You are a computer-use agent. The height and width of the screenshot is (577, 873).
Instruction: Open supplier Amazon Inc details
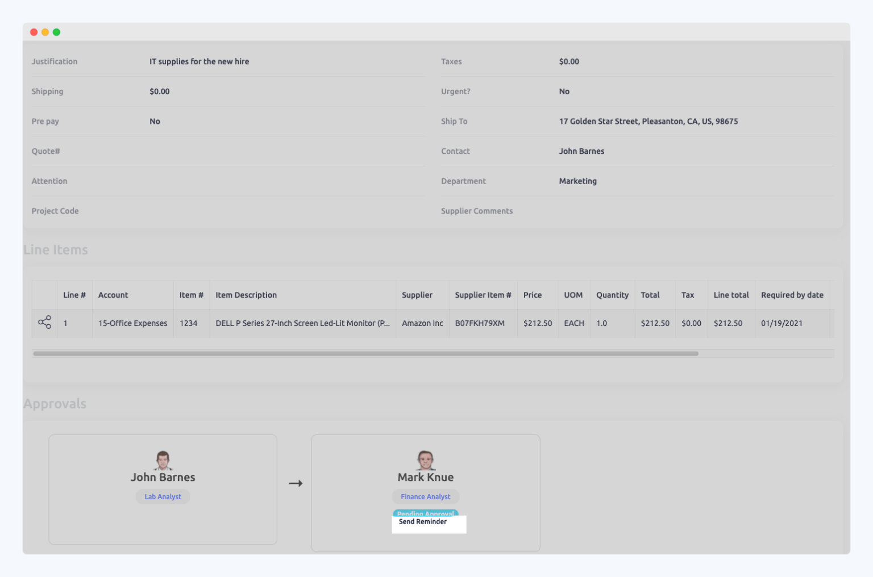tap(422, 323)
